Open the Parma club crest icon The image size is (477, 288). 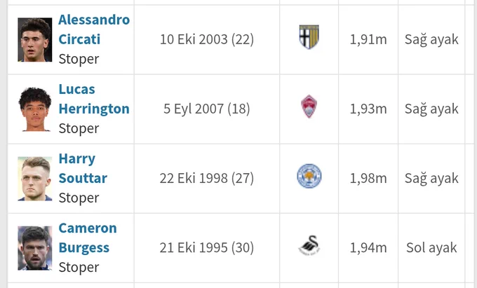pos(309,37)
